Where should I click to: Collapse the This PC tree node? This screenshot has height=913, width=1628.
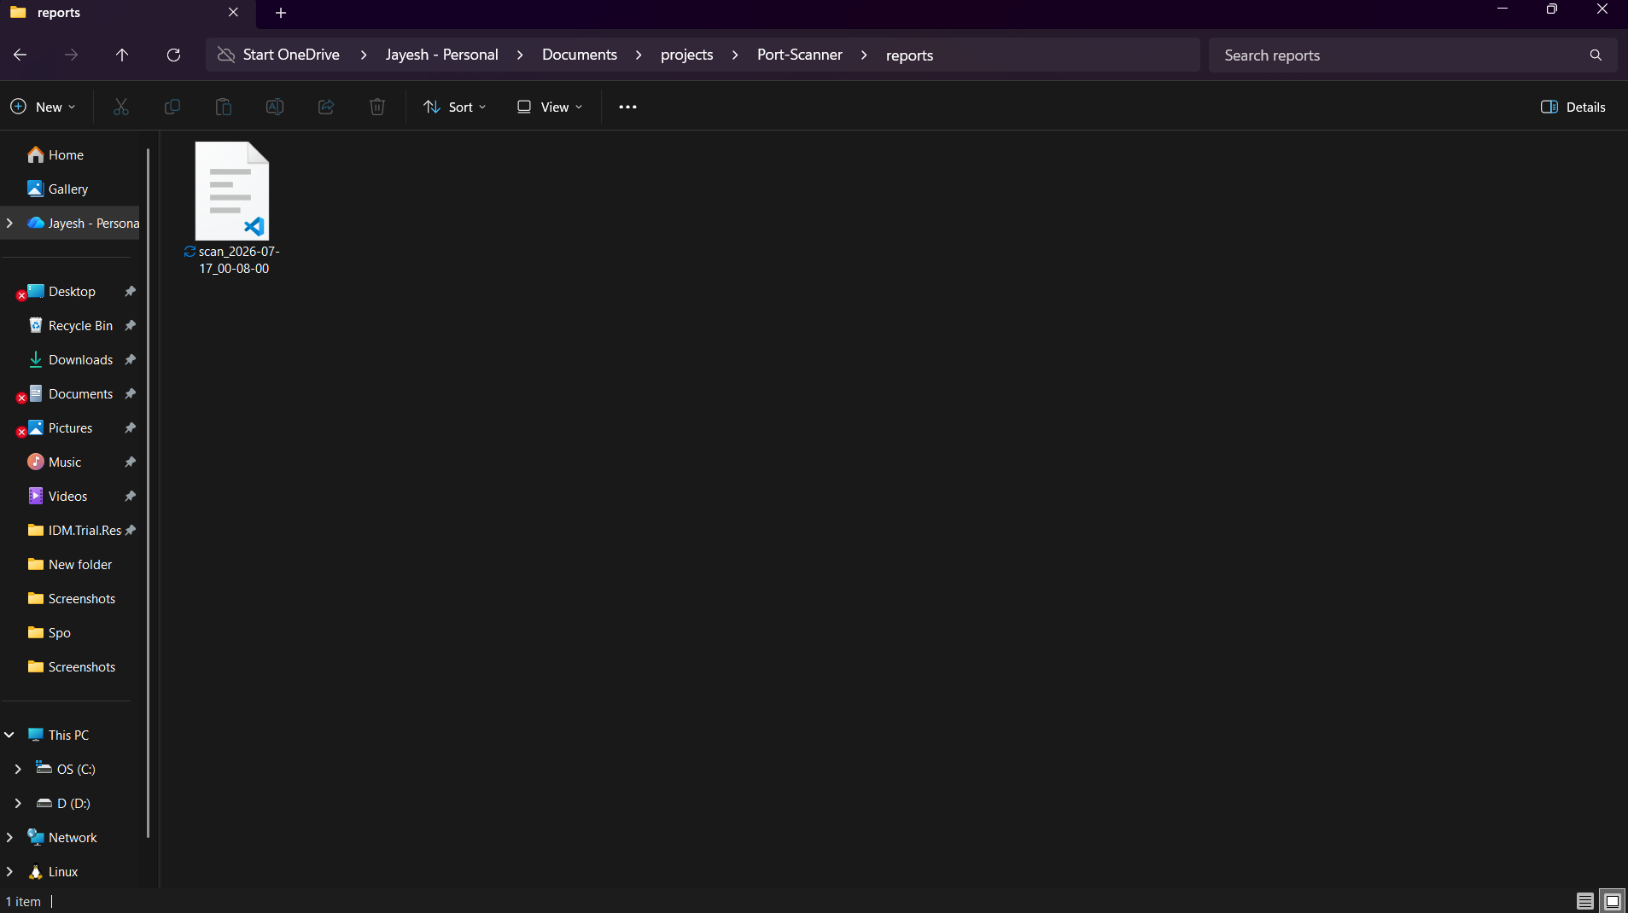point(9,735)
